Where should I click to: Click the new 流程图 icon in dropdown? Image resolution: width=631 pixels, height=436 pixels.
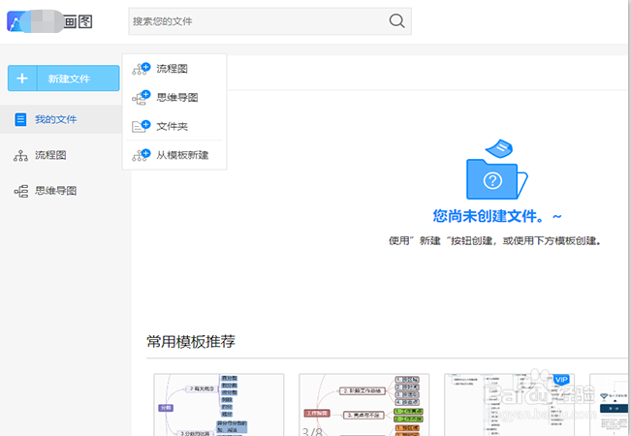coord(141,69)
